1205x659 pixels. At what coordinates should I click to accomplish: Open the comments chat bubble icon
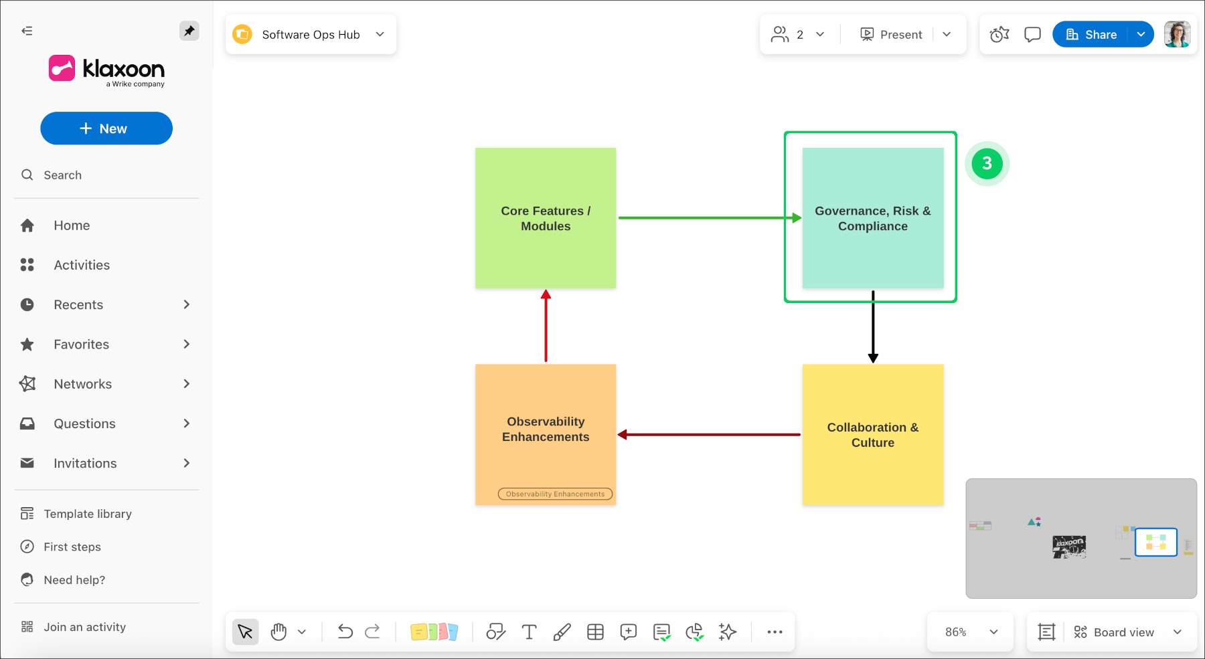[x=1032, y=35]
